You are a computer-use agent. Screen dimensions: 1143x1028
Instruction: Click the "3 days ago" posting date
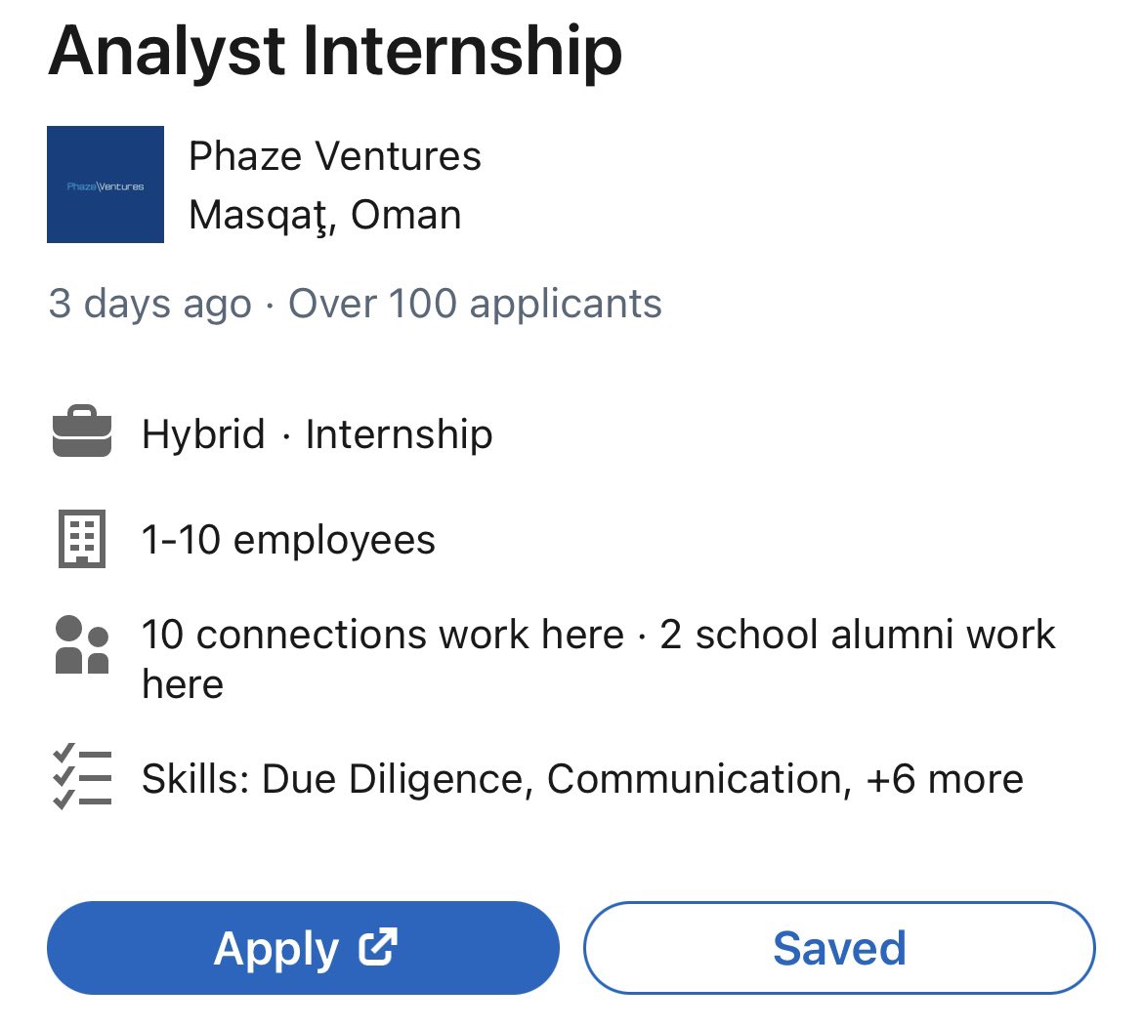tap(149, 304)
